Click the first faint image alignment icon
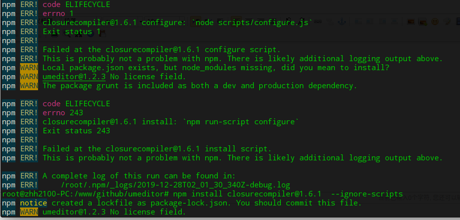 click(x=358, y=22)
